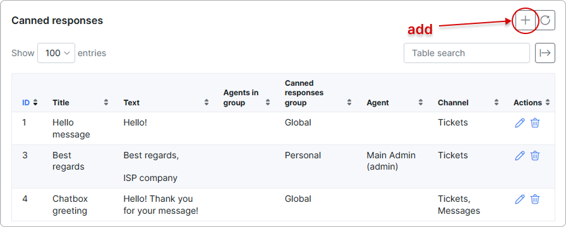Viewport: 566px width, 227px height.
Task: Delete the Best regards canned response
Action: tap(535, 156)
